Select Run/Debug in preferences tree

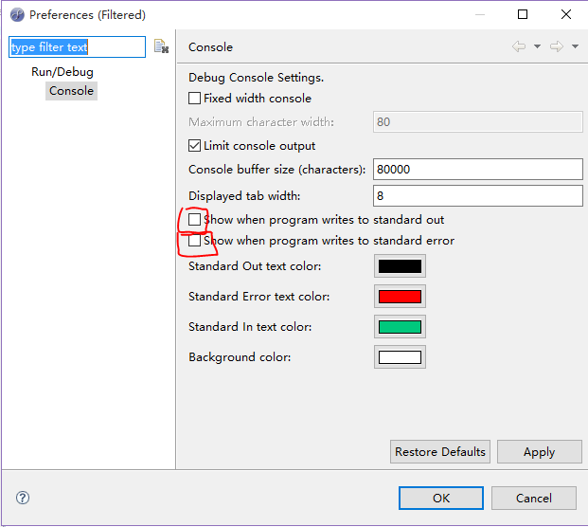click(62, 72)
